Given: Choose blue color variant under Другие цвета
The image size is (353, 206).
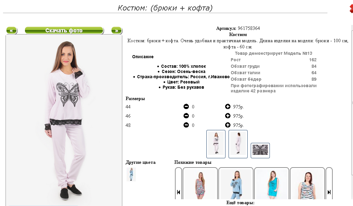Looking at the screenshot, I should pyautogui.click(x=131, y=174).
